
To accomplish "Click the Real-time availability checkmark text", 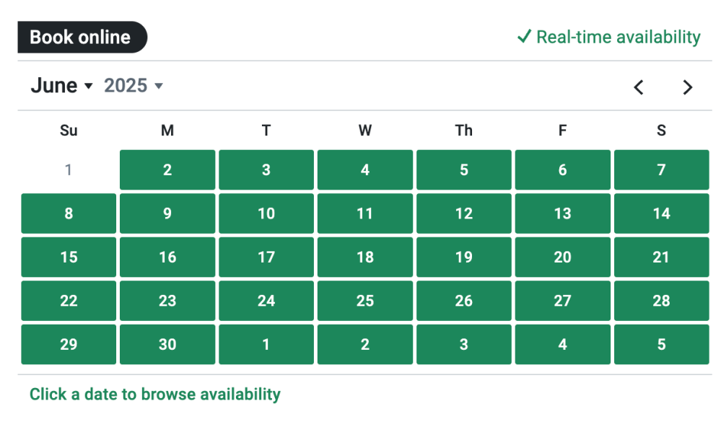I will (608, 37).
